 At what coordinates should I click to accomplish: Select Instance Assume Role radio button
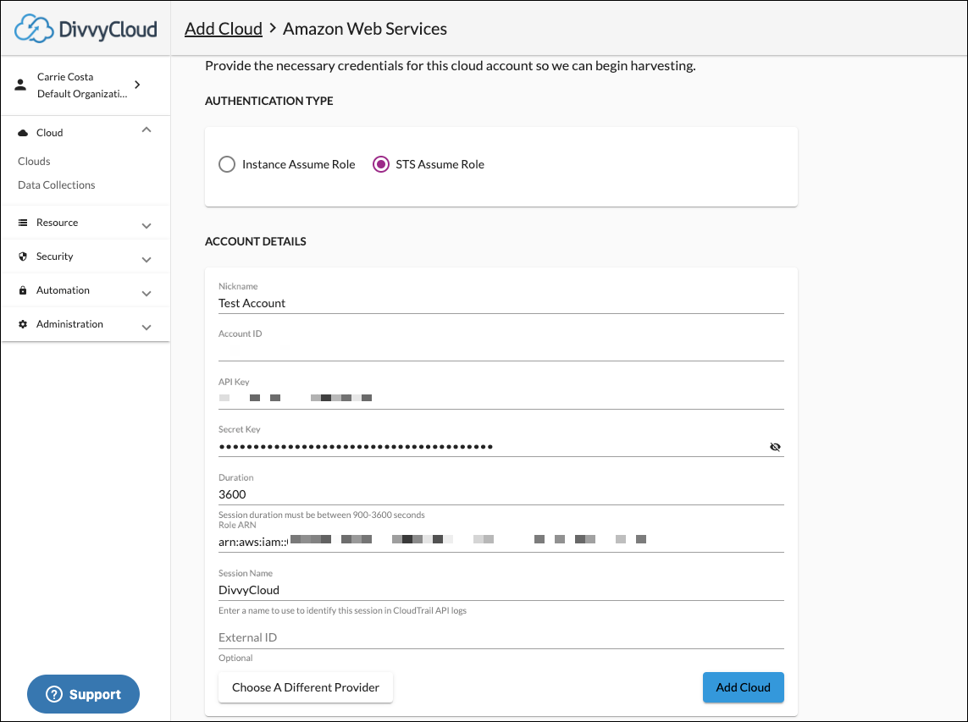tap(227, 164)
